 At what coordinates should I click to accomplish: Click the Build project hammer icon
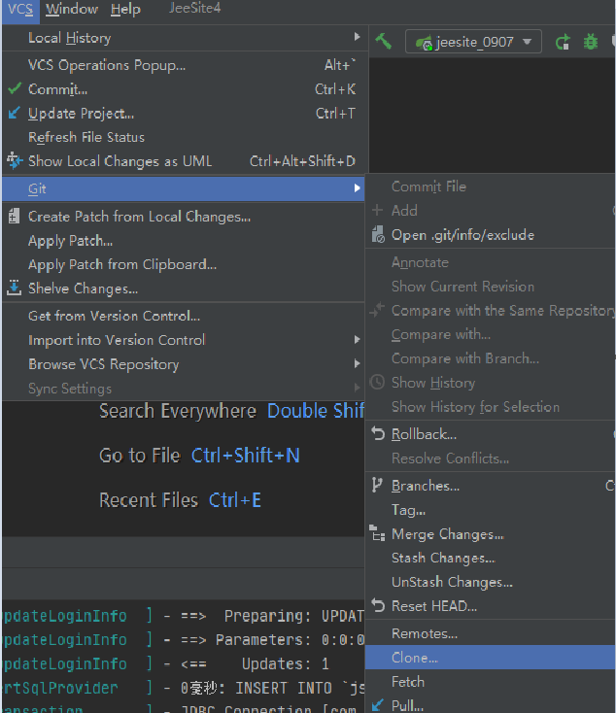pos(384,41)
